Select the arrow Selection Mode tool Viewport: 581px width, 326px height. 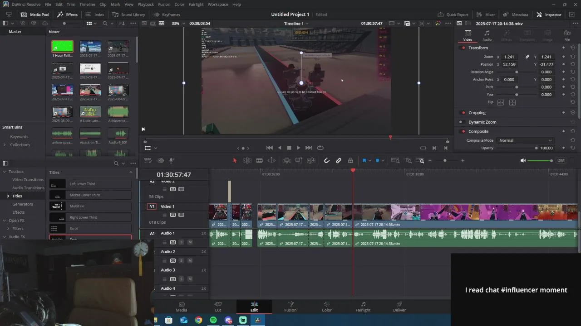tap(235, 161)
